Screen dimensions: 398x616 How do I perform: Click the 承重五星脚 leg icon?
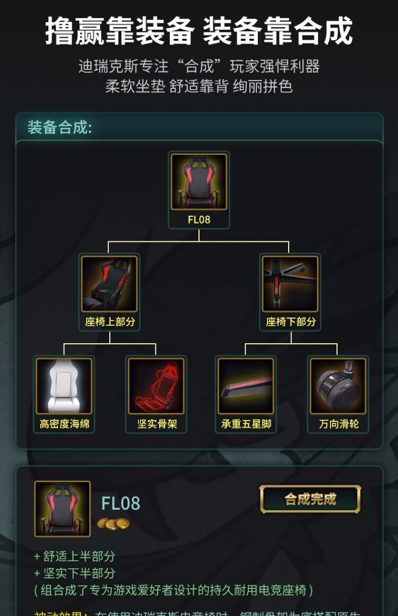coord(246,386)
